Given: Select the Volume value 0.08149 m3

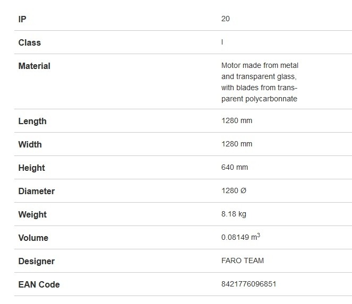Looking at the screenshot, I should click(x=241, y=237).
